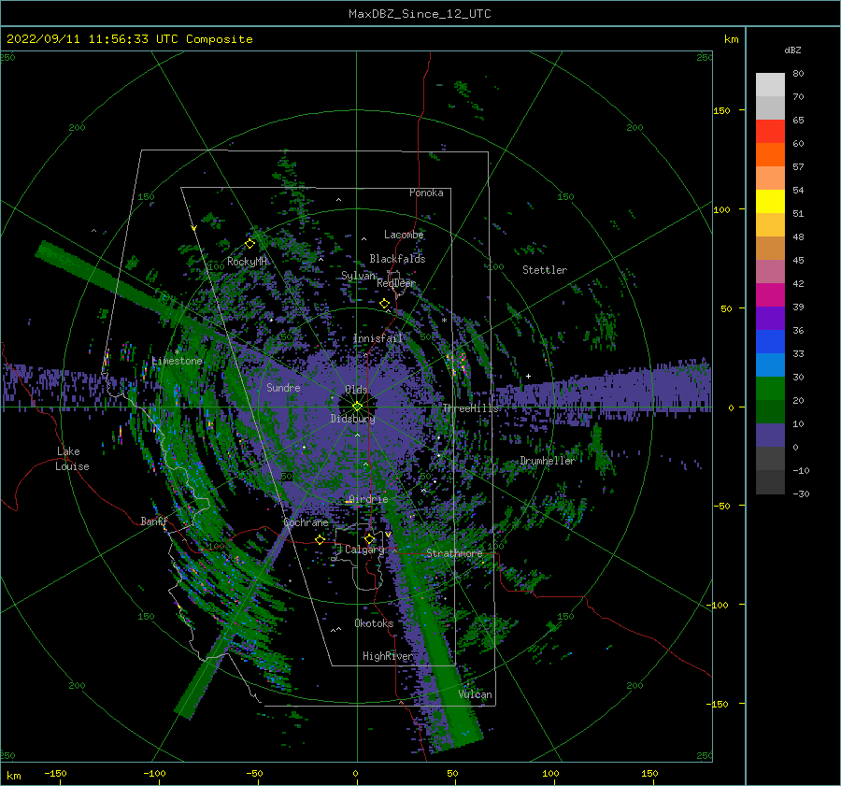Click the -150 tick label on bottom axis
This screenshot has width=841, height=786.
[x=55, y=773]
